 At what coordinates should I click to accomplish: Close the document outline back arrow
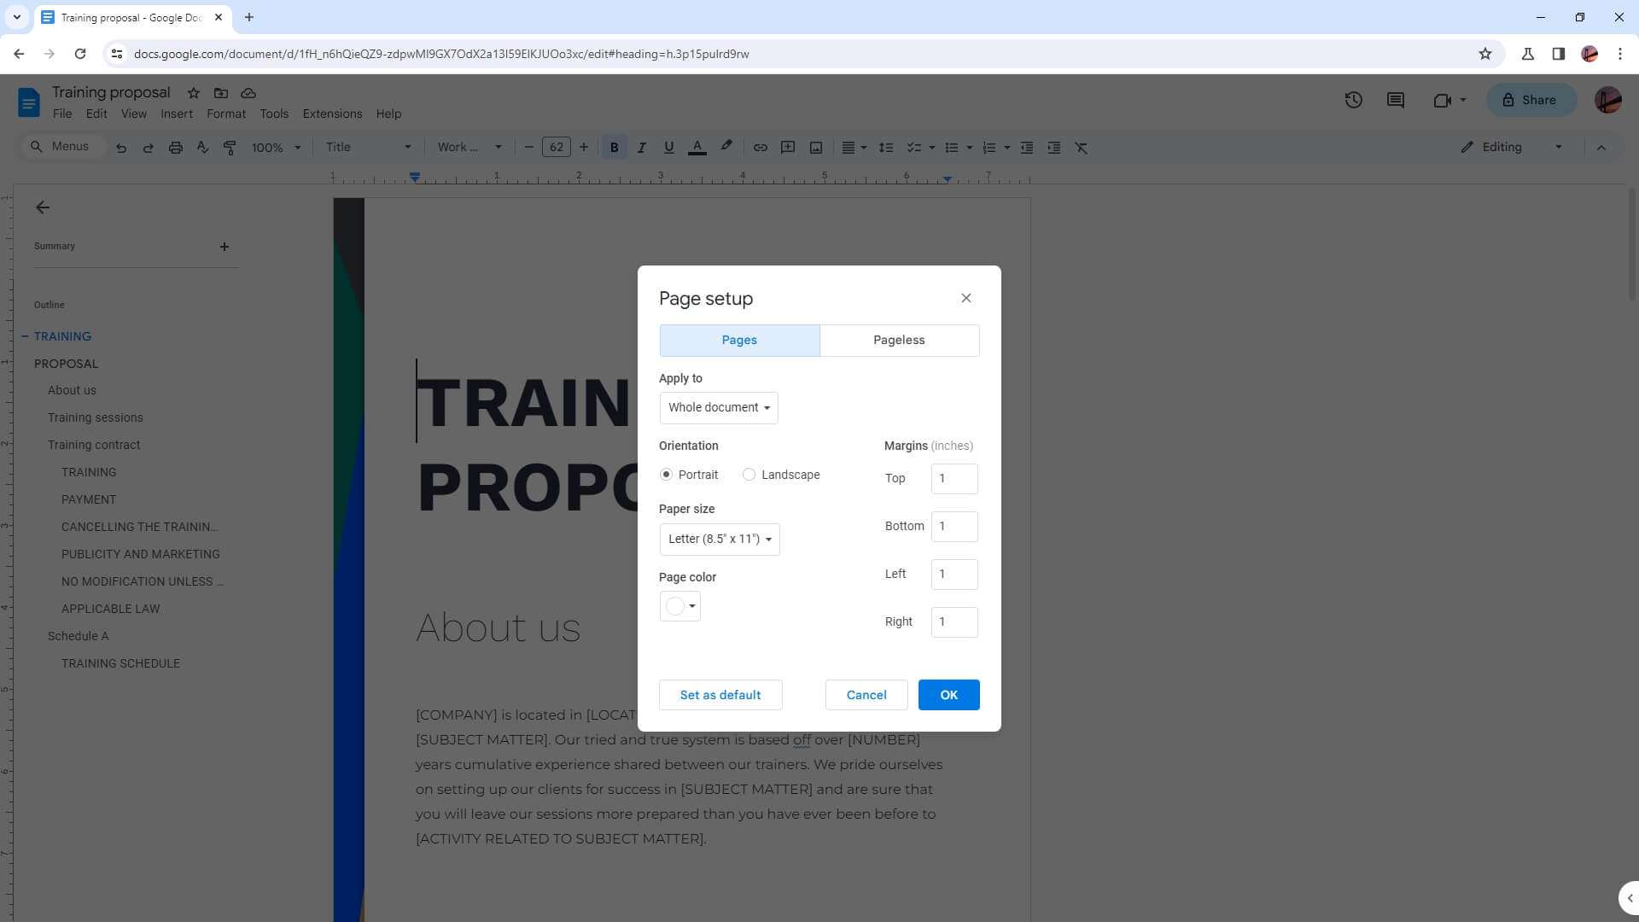coord(43,207)
